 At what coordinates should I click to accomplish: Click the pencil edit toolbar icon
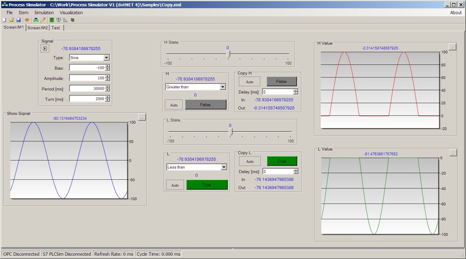click(x=43, y=19)
